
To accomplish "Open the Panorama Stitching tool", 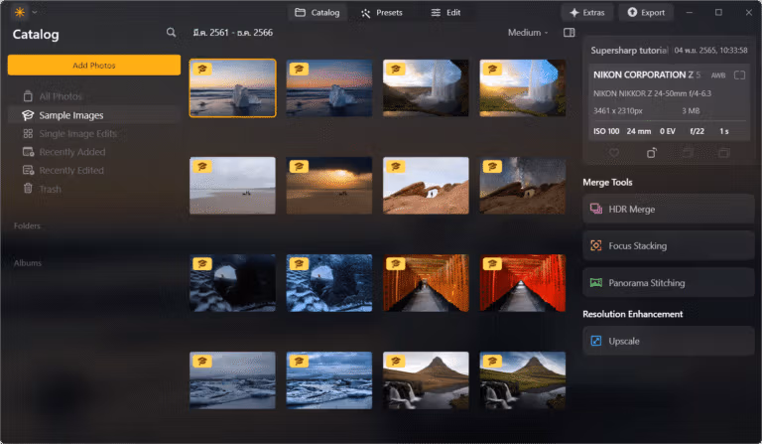I will pos(668,283).
